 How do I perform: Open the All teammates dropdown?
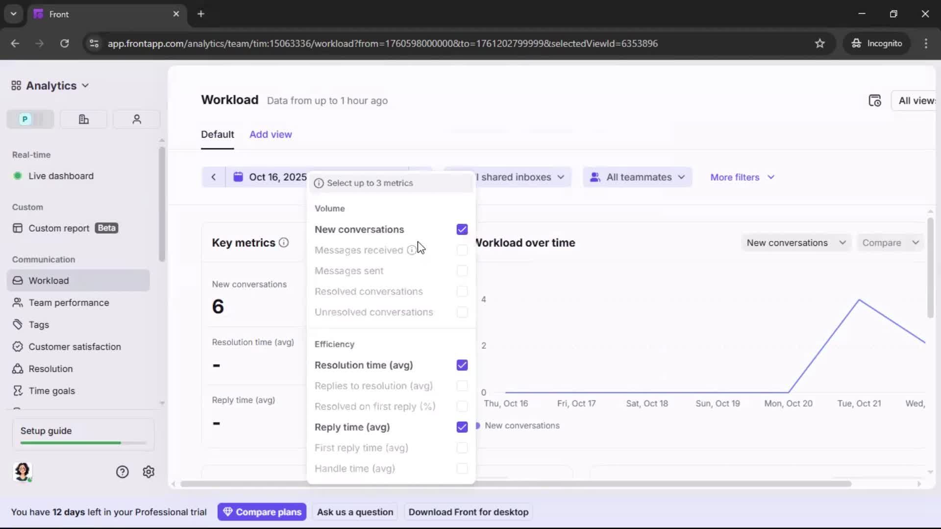[637, 177]
